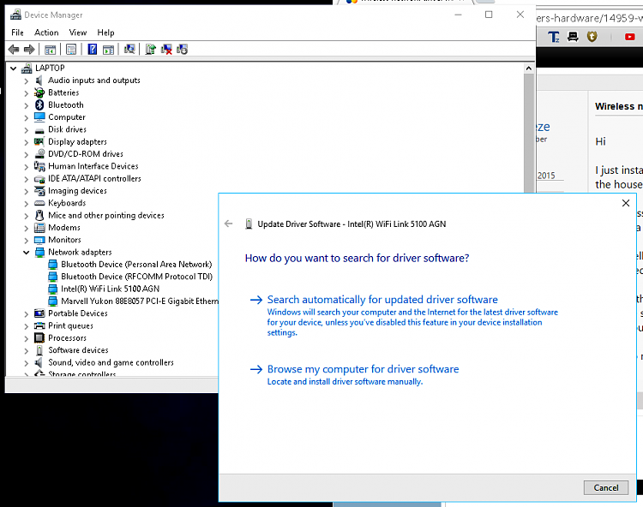Choose Search automatically for updated driver software
The width and height of the screenshot is (643, 507).
pyautogui.click(x=382, y=300)
